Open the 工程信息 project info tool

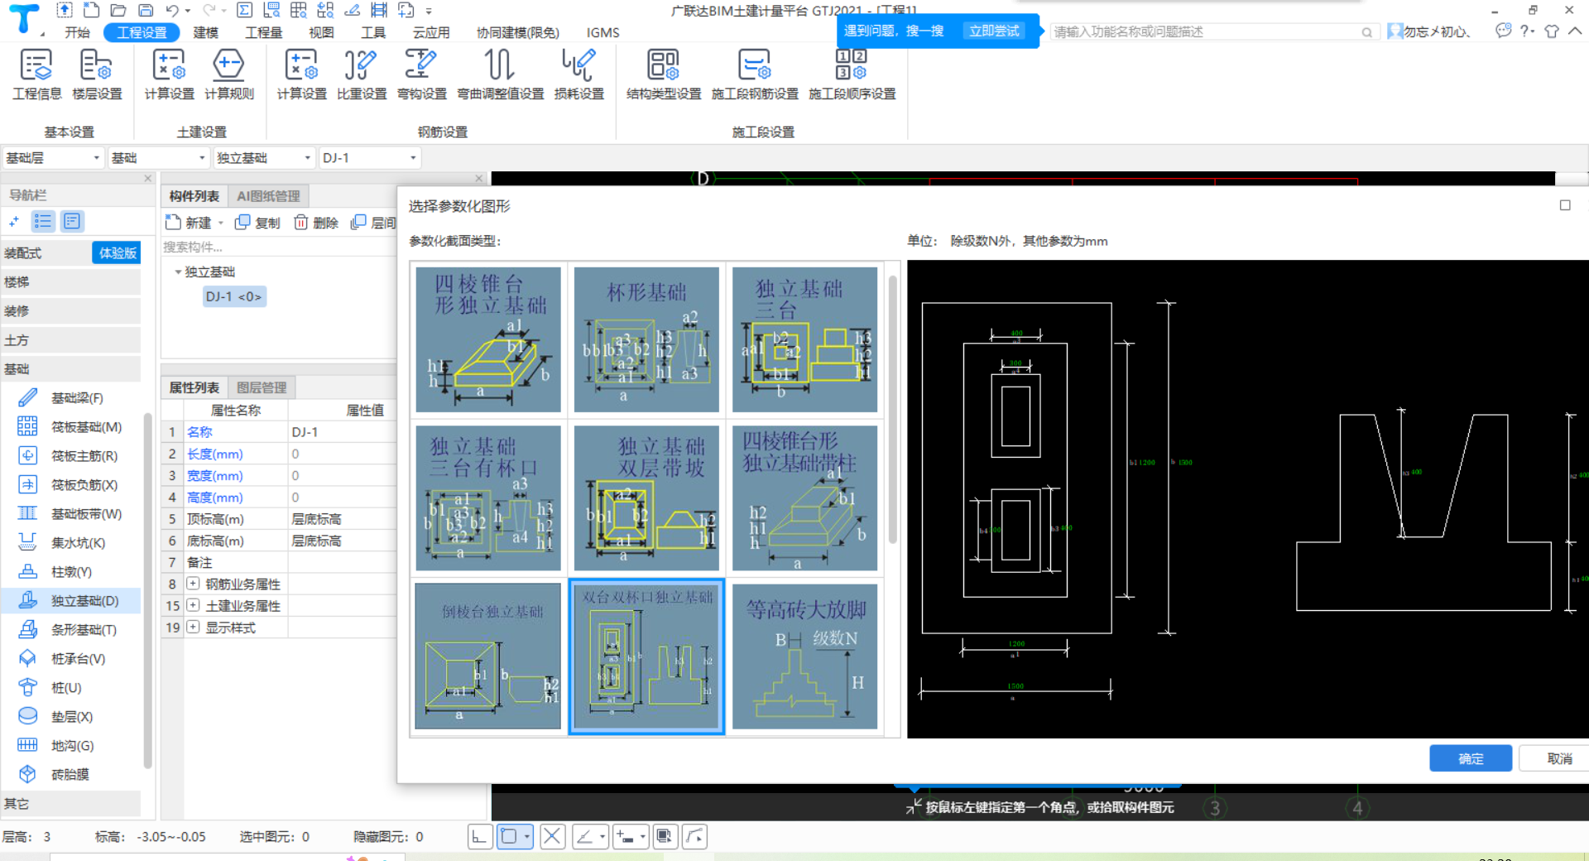[x=36, y=75]
